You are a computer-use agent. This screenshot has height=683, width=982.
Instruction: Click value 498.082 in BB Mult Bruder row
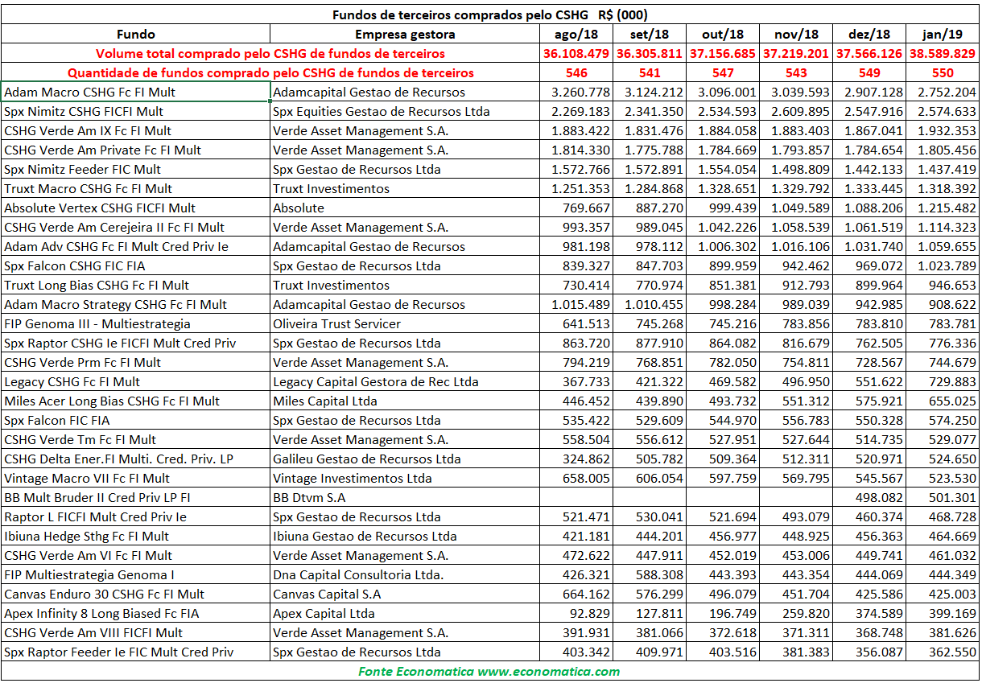pos(869,498)
